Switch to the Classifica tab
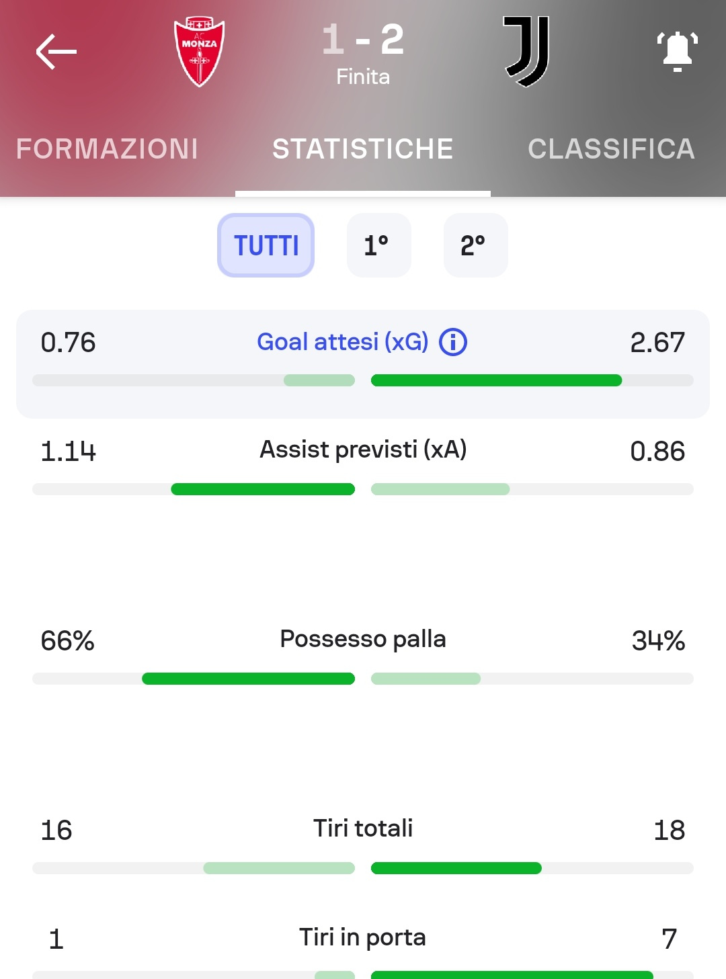The image size is (726, 979). (611, 149)
